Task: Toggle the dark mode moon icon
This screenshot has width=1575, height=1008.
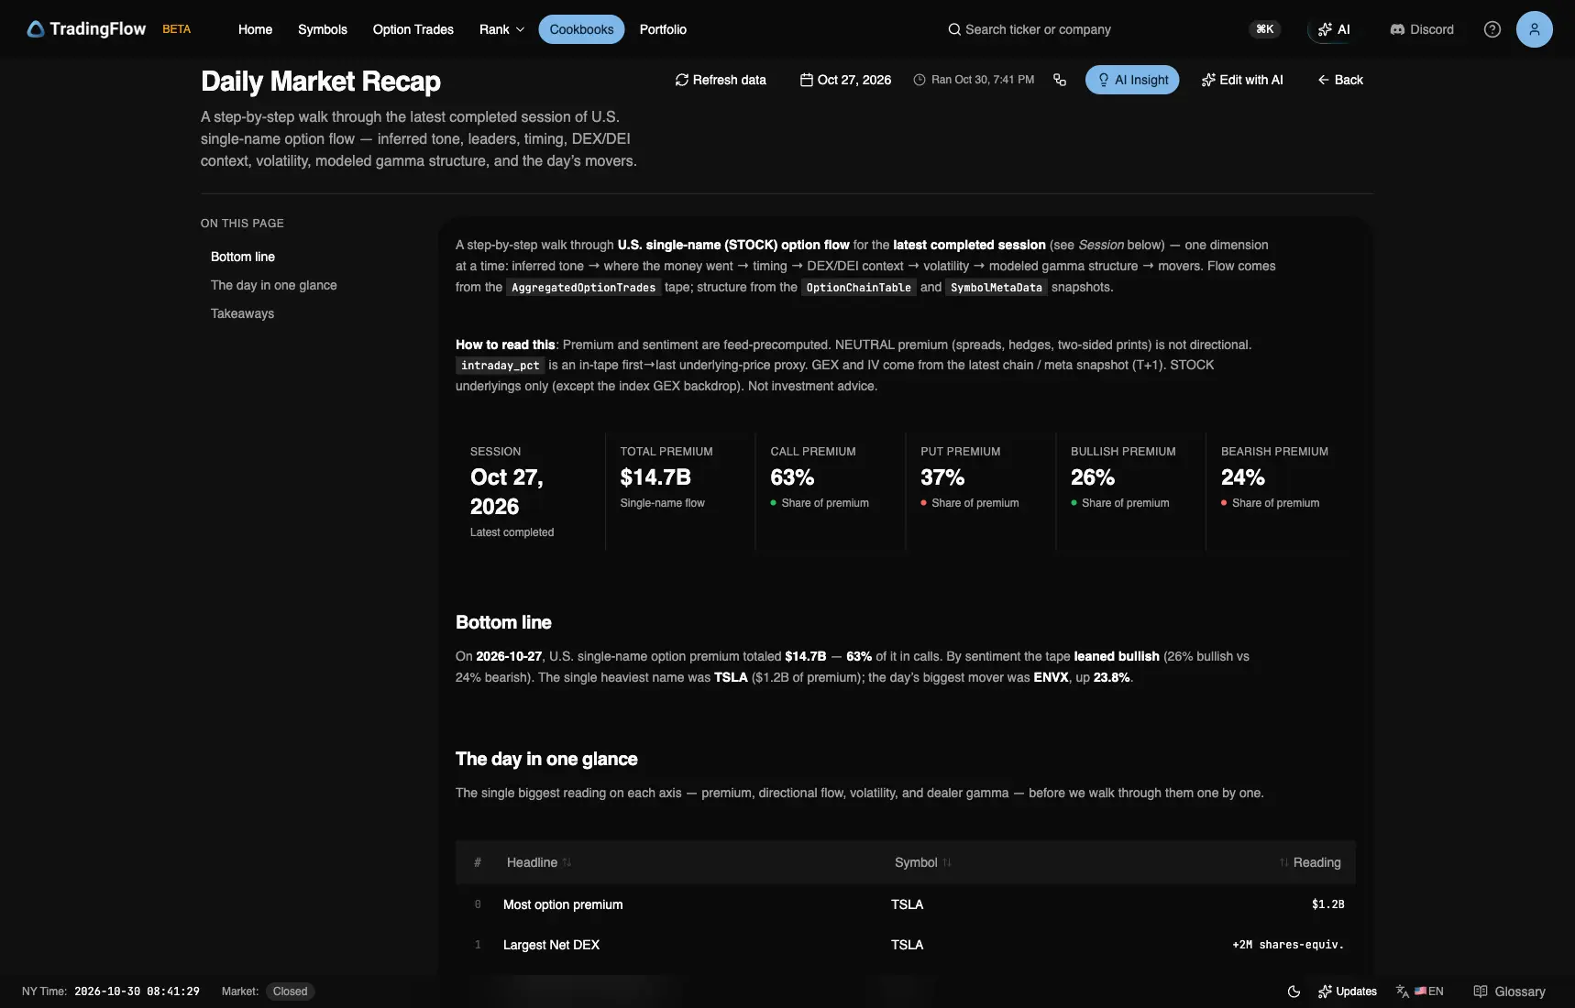Action: [x=1294, y=992]
